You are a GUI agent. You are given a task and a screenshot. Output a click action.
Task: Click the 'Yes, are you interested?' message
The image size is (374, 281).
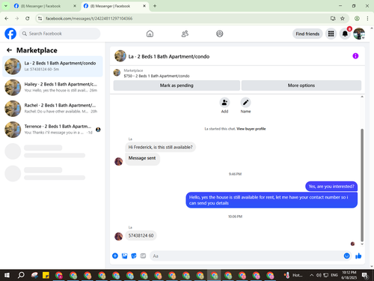click(x=331, y=187)
